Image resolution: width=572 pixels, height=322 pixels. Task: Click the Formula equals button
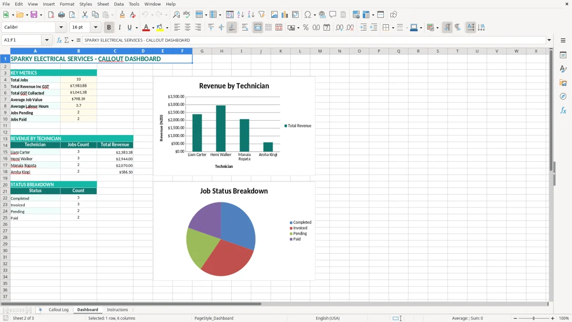[79, 40]
